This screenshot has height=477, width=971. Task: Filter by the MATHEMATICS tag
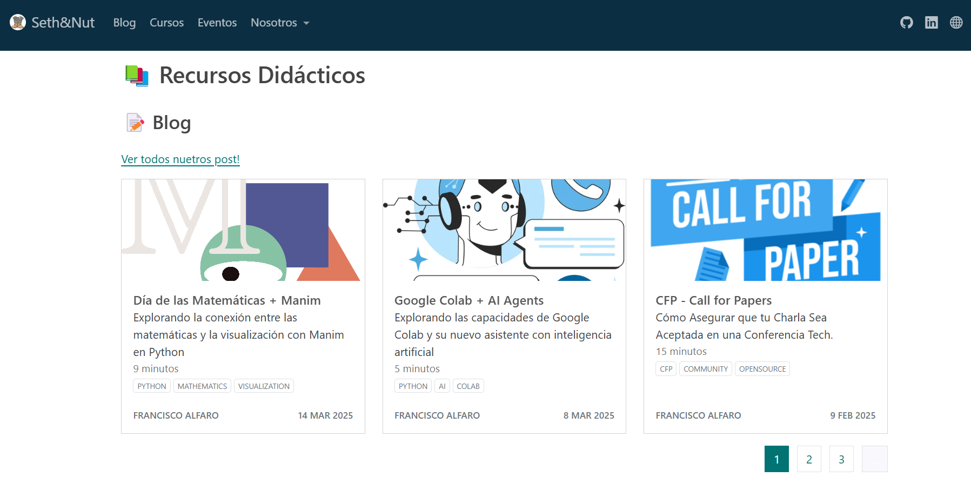(202, 386)
